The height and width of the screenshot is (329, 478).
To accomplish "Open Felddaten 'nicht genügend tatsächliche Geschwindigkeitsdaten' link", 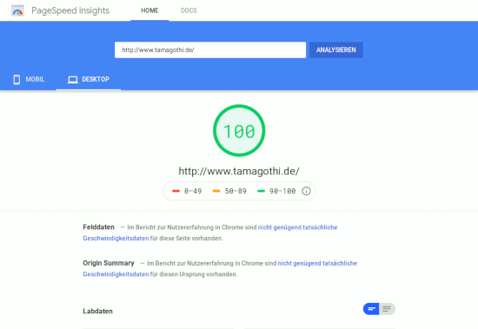I will point(297,227).
